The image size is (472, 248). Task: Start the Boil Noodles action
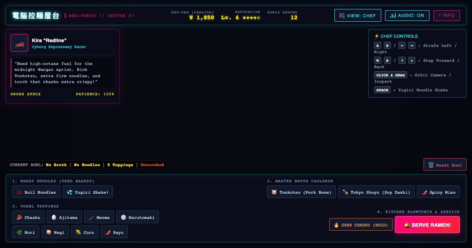[x=36, y=192]
